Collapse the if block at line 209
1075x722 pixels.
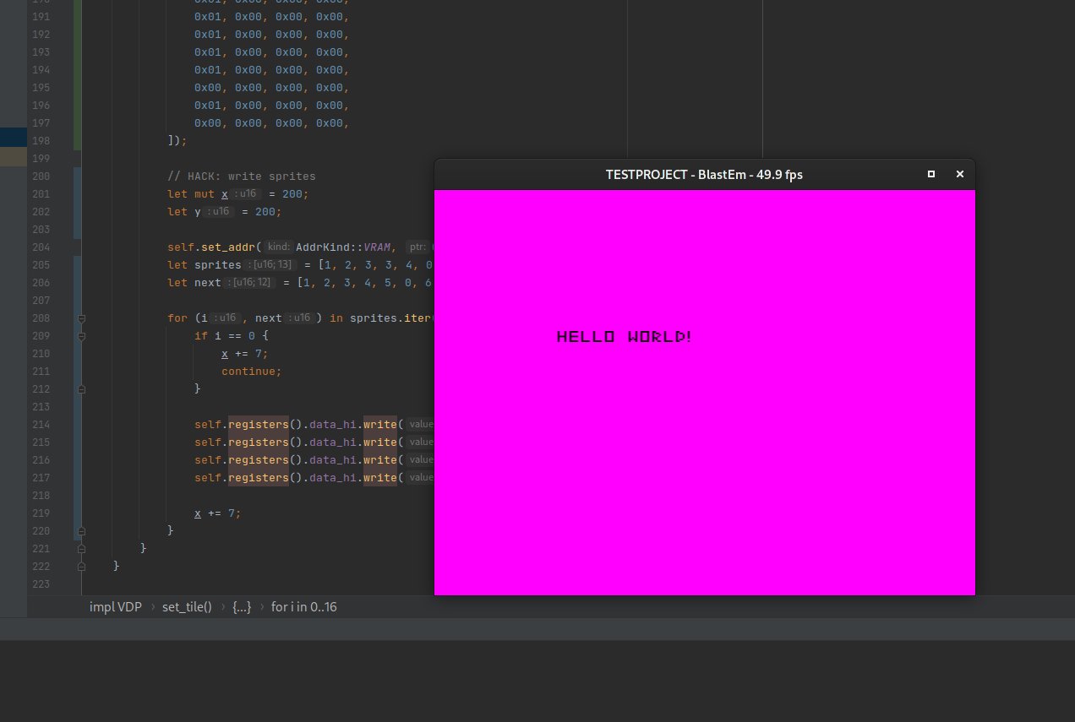(81, 336)
